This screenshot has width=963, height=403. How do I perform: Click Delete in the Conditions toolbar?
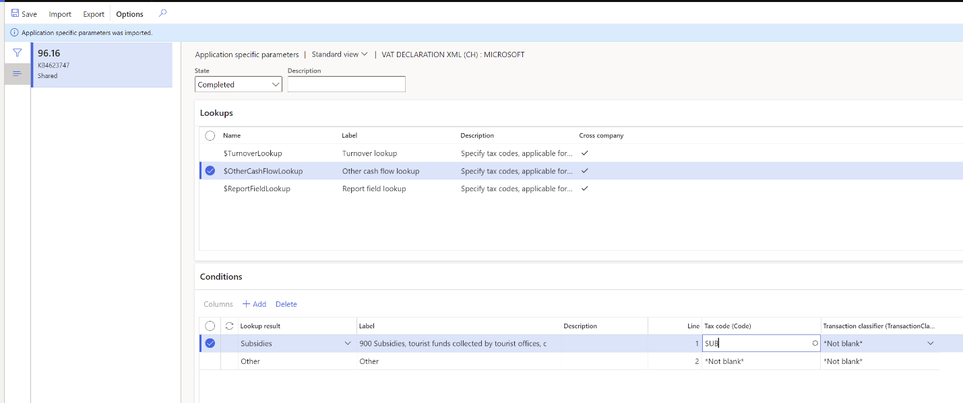[x=286, y=304]
